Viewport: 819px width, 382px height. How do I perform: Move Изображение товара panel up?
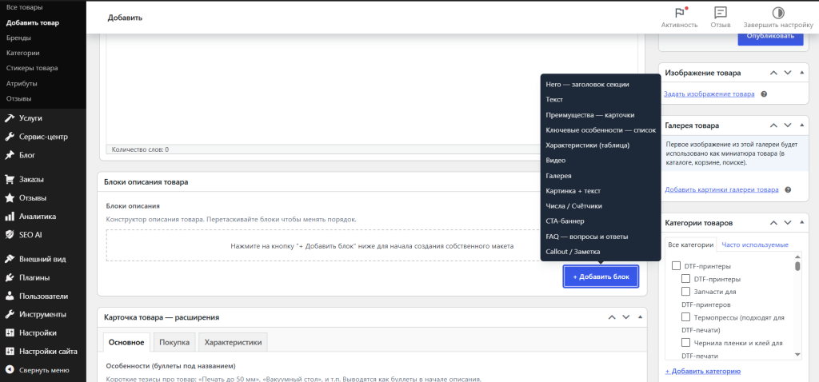click(x=774, y=73)
